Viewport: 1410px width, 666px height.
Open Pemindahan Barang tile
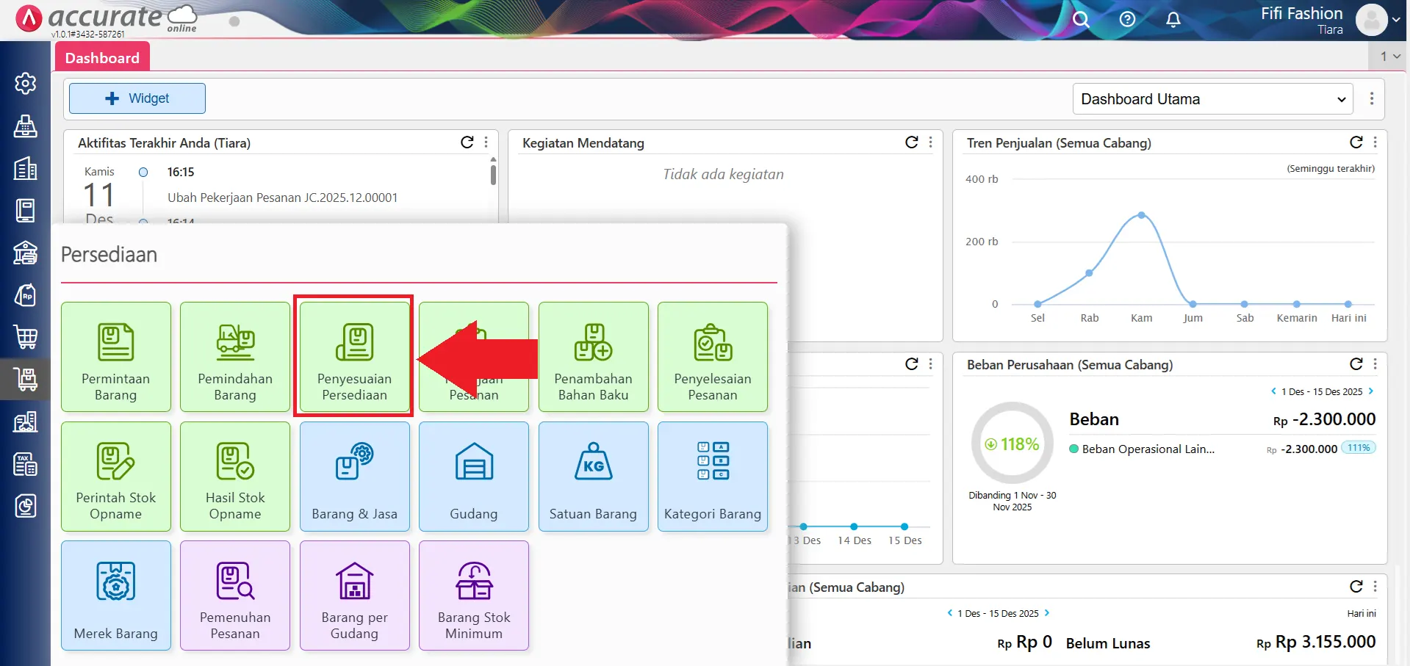click(x=235, y=357)
